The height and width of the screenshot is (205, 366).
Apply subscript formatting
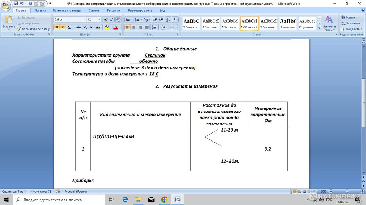85,27
